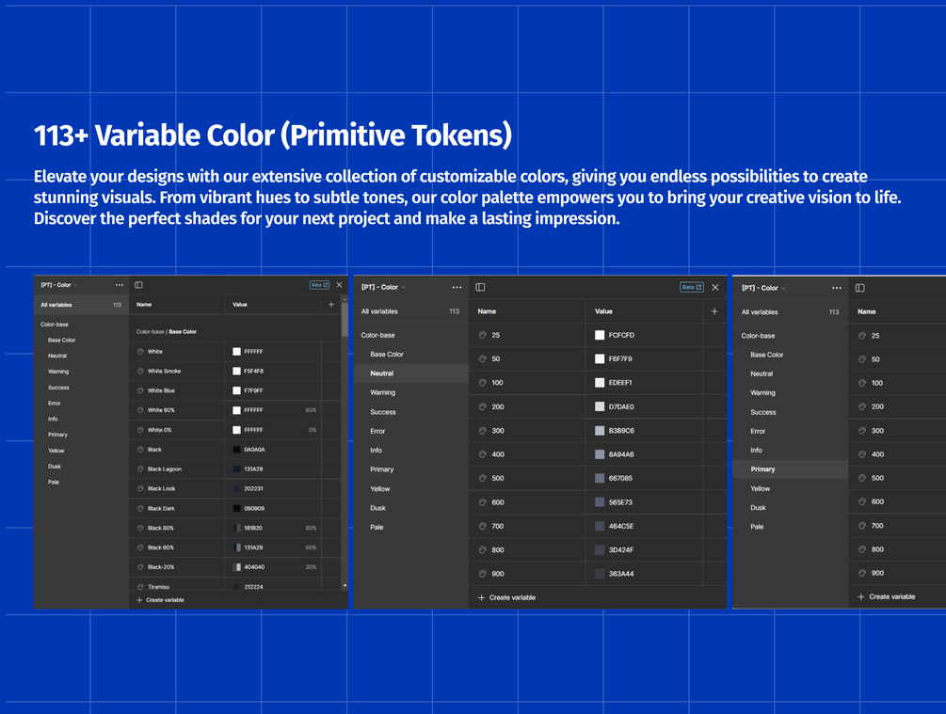Image resolution: width=946 pixels, height=714 pixels.
Task: Add a new mode column in left panel
Action: 331,305
